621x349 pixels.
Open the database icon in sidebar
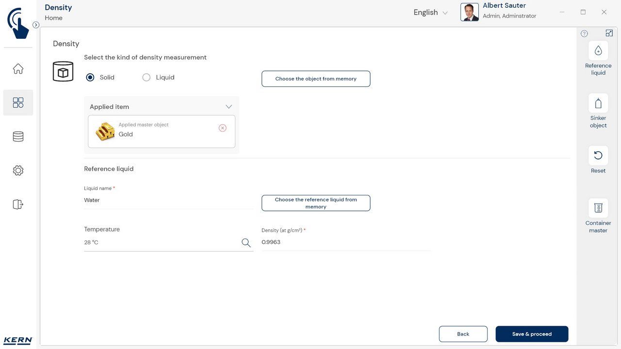click(x=18, y=137)
